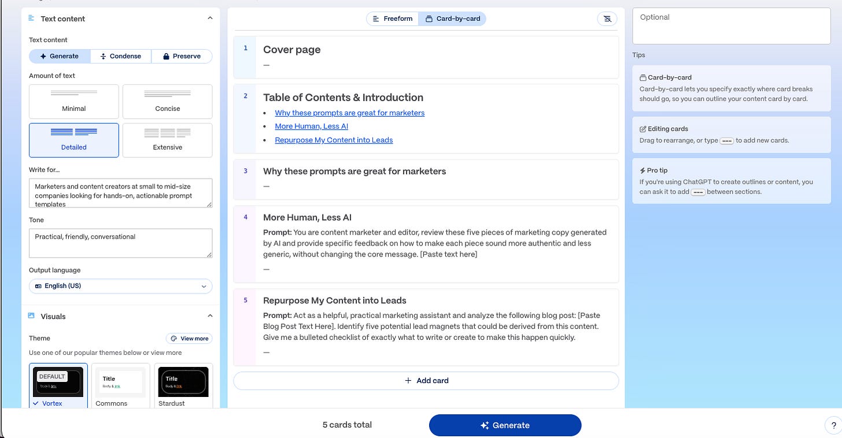Image resolution: width=842 pixels, height=438 pixels.
Task: Select the Stardust theme thumbnail
Action: (183, 382)
